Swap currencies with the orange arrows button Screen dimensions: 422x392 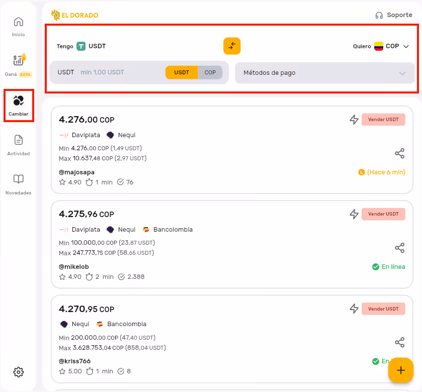(x=232, y=46)
